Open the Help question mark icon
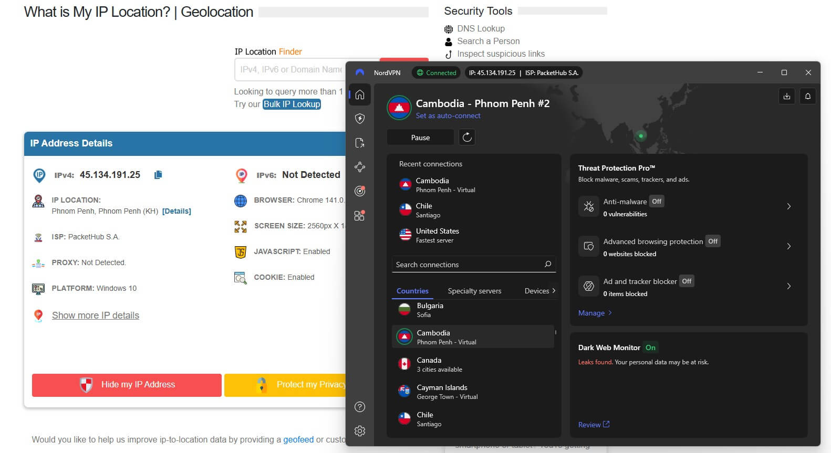Image resolution: width=831 pixels, height=453 pixels. click(x=360, y=407)
